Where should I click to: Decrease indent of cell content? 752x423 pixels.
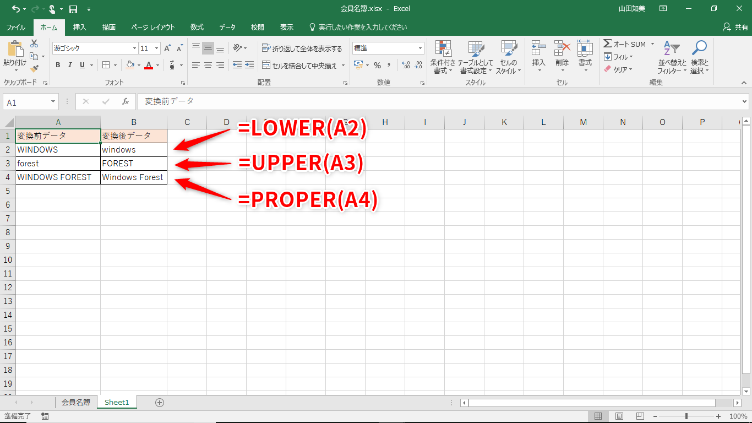237,65
